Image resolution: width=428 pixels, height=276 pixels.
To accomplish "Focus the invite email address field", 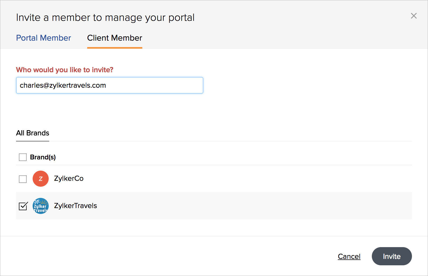I will (110, 86).
